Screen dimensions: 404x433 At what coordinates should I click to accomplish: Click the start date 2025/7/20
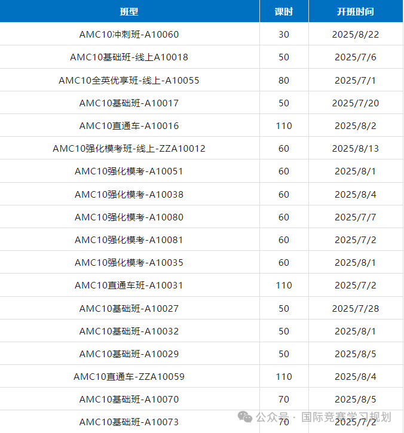pos(356,103)
